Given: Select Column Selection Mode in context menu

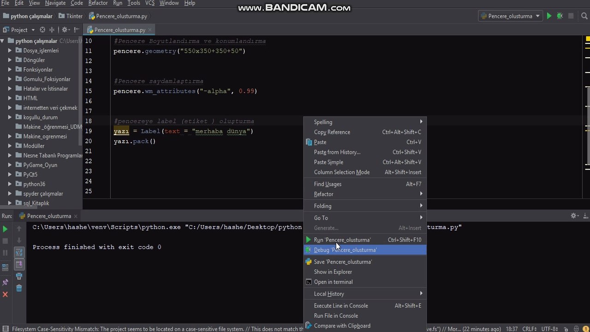Looking at the screenshot, I should pos(365,172).
